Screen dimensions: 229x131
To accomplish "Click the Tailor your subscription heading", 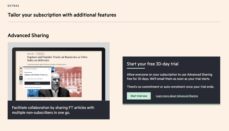I will [62, 15].
